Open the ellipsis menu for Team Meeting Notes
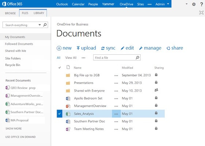Viewport: 205px width, 146px height. tap(116, 129)
